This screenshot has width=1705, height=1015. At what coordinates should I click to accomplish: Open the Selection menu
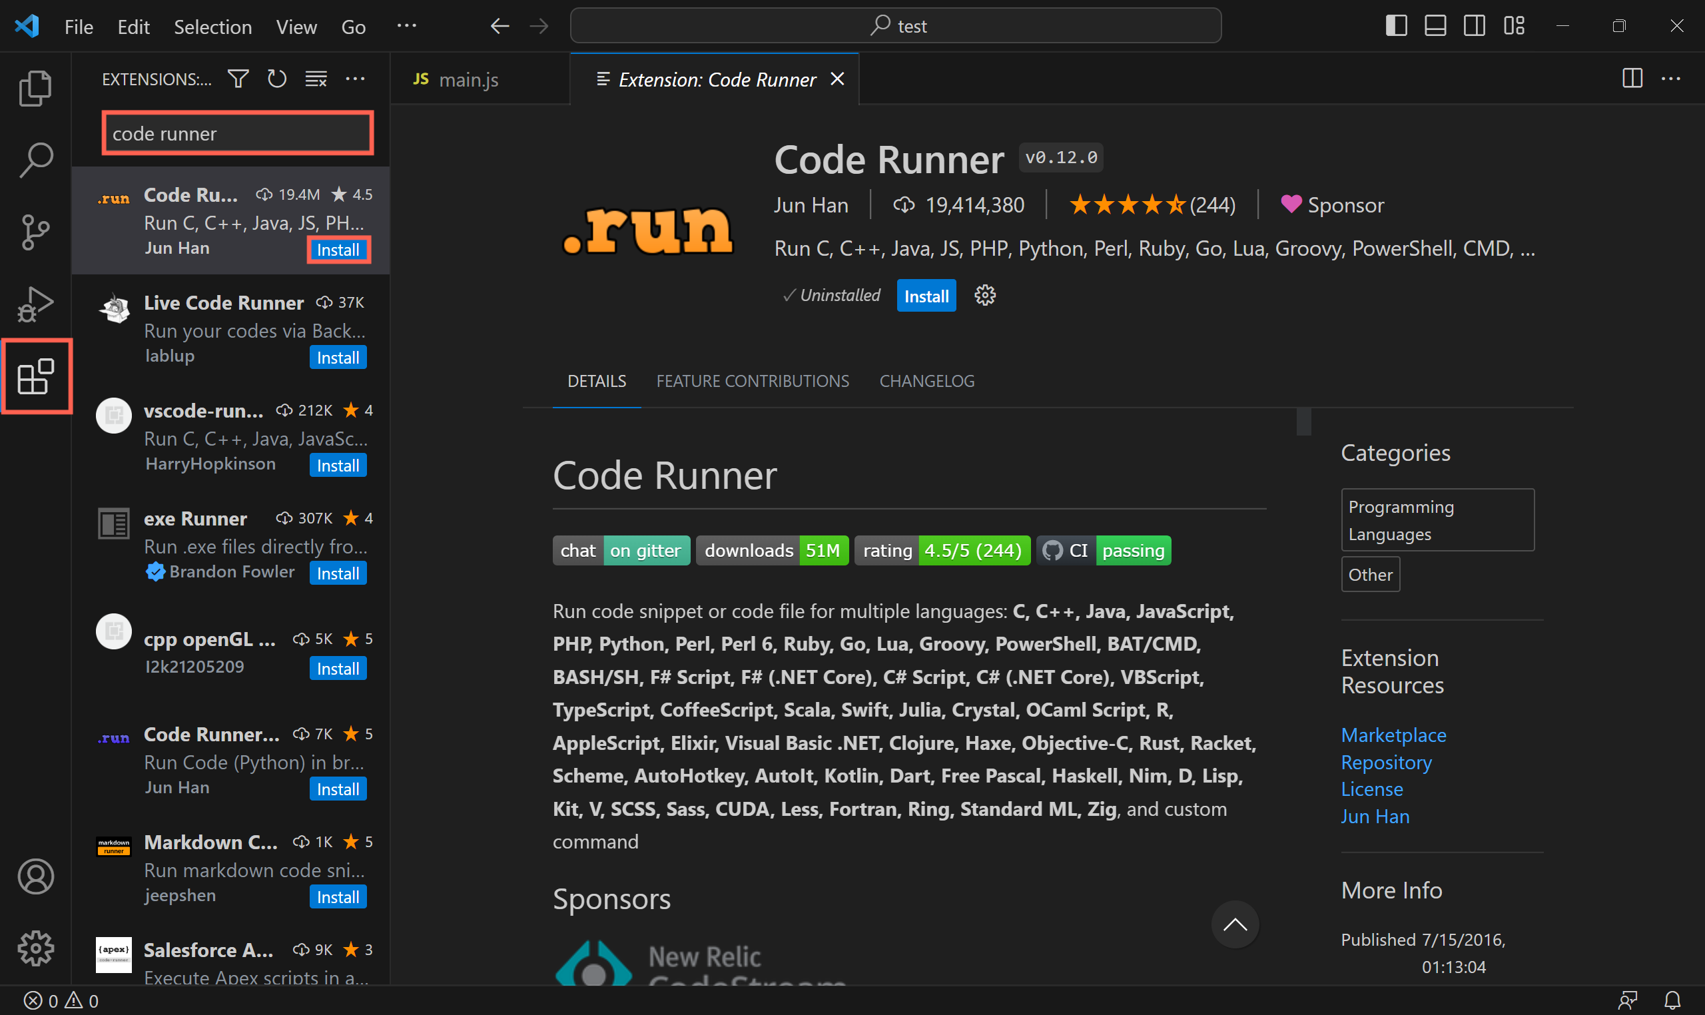pyautogui.click(x=212, y=27)
